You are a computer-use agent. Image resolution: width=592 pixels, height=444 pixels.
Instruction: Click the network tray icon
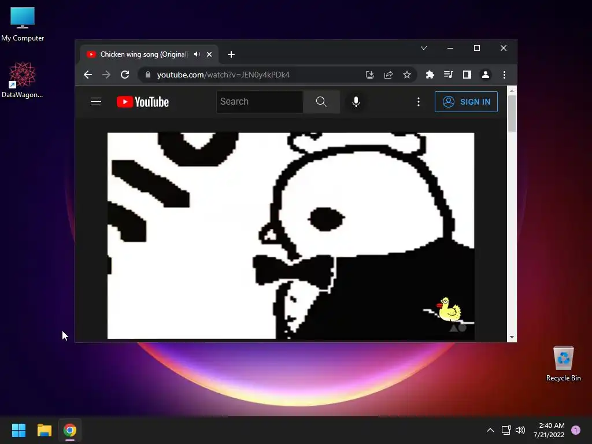[506, 430]
